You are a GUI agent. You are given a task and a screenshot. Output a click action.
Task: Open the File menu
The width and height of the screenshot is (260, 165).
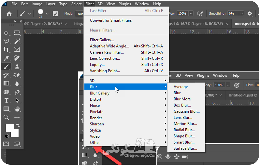click(14, 4)
